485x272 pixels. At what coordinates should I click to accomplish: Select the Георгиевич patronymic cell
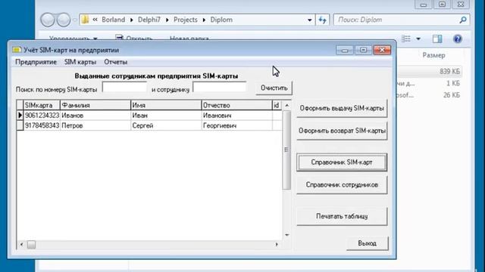pyautogui.click(x=236, y=125)
